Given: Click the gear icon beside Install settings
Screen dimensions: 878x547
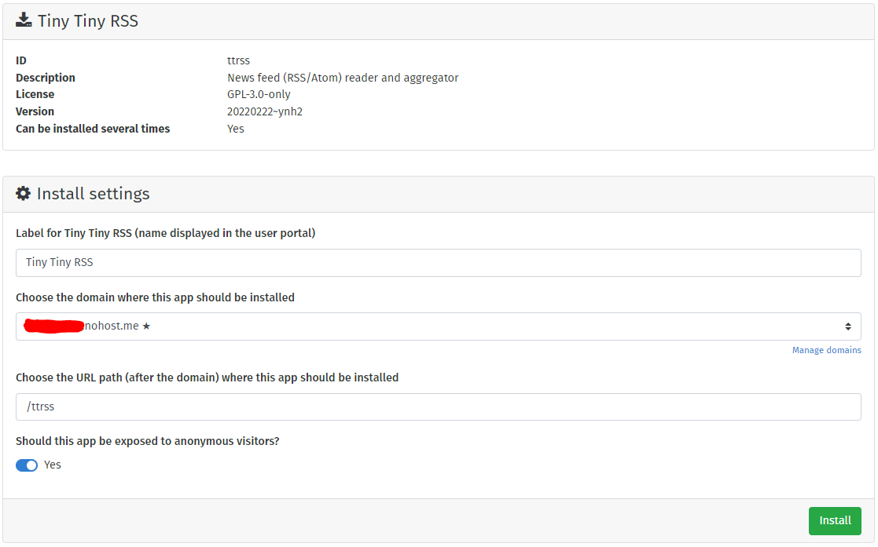Looking at the screenshot, I should (x=24, y=193).
